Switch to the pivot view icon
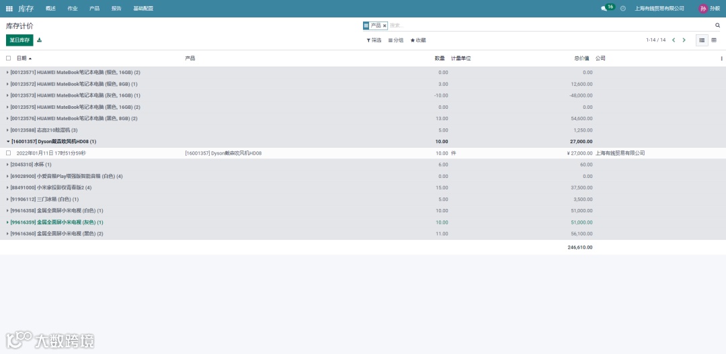The width and height of the screenshot is (726, 354). (714, 40)
